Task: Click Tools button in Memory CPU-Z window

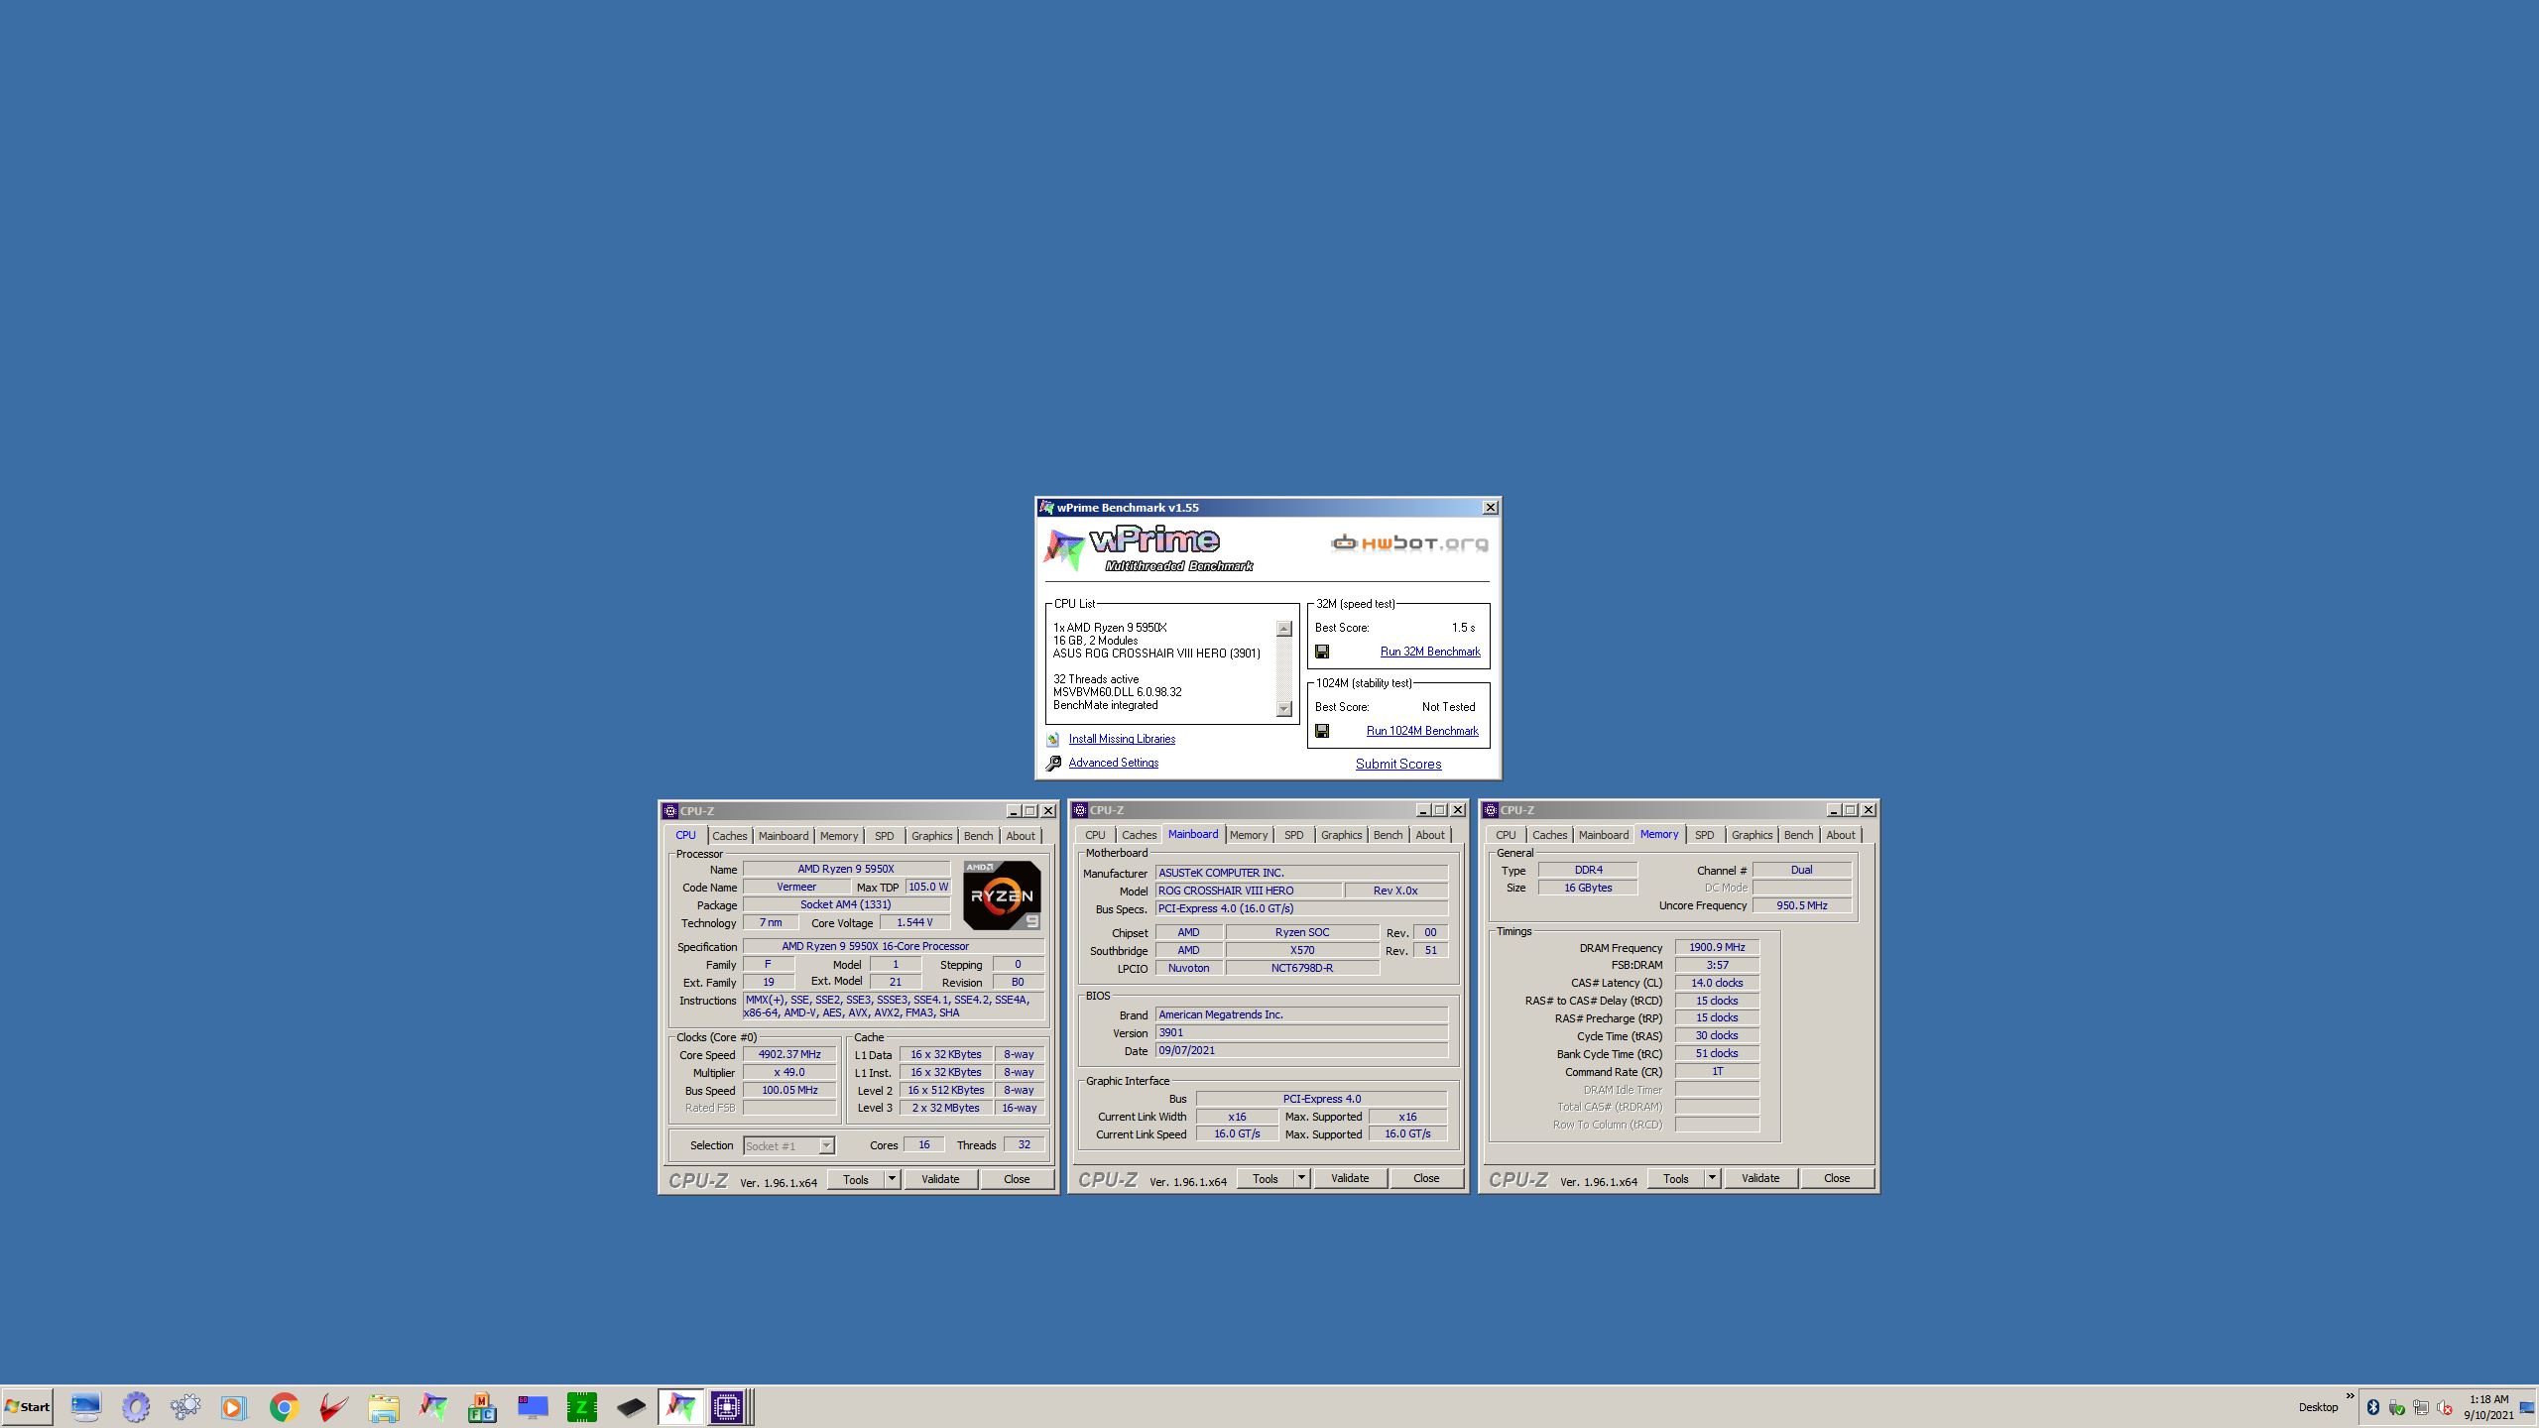Action: (x=1676, y=1178)
